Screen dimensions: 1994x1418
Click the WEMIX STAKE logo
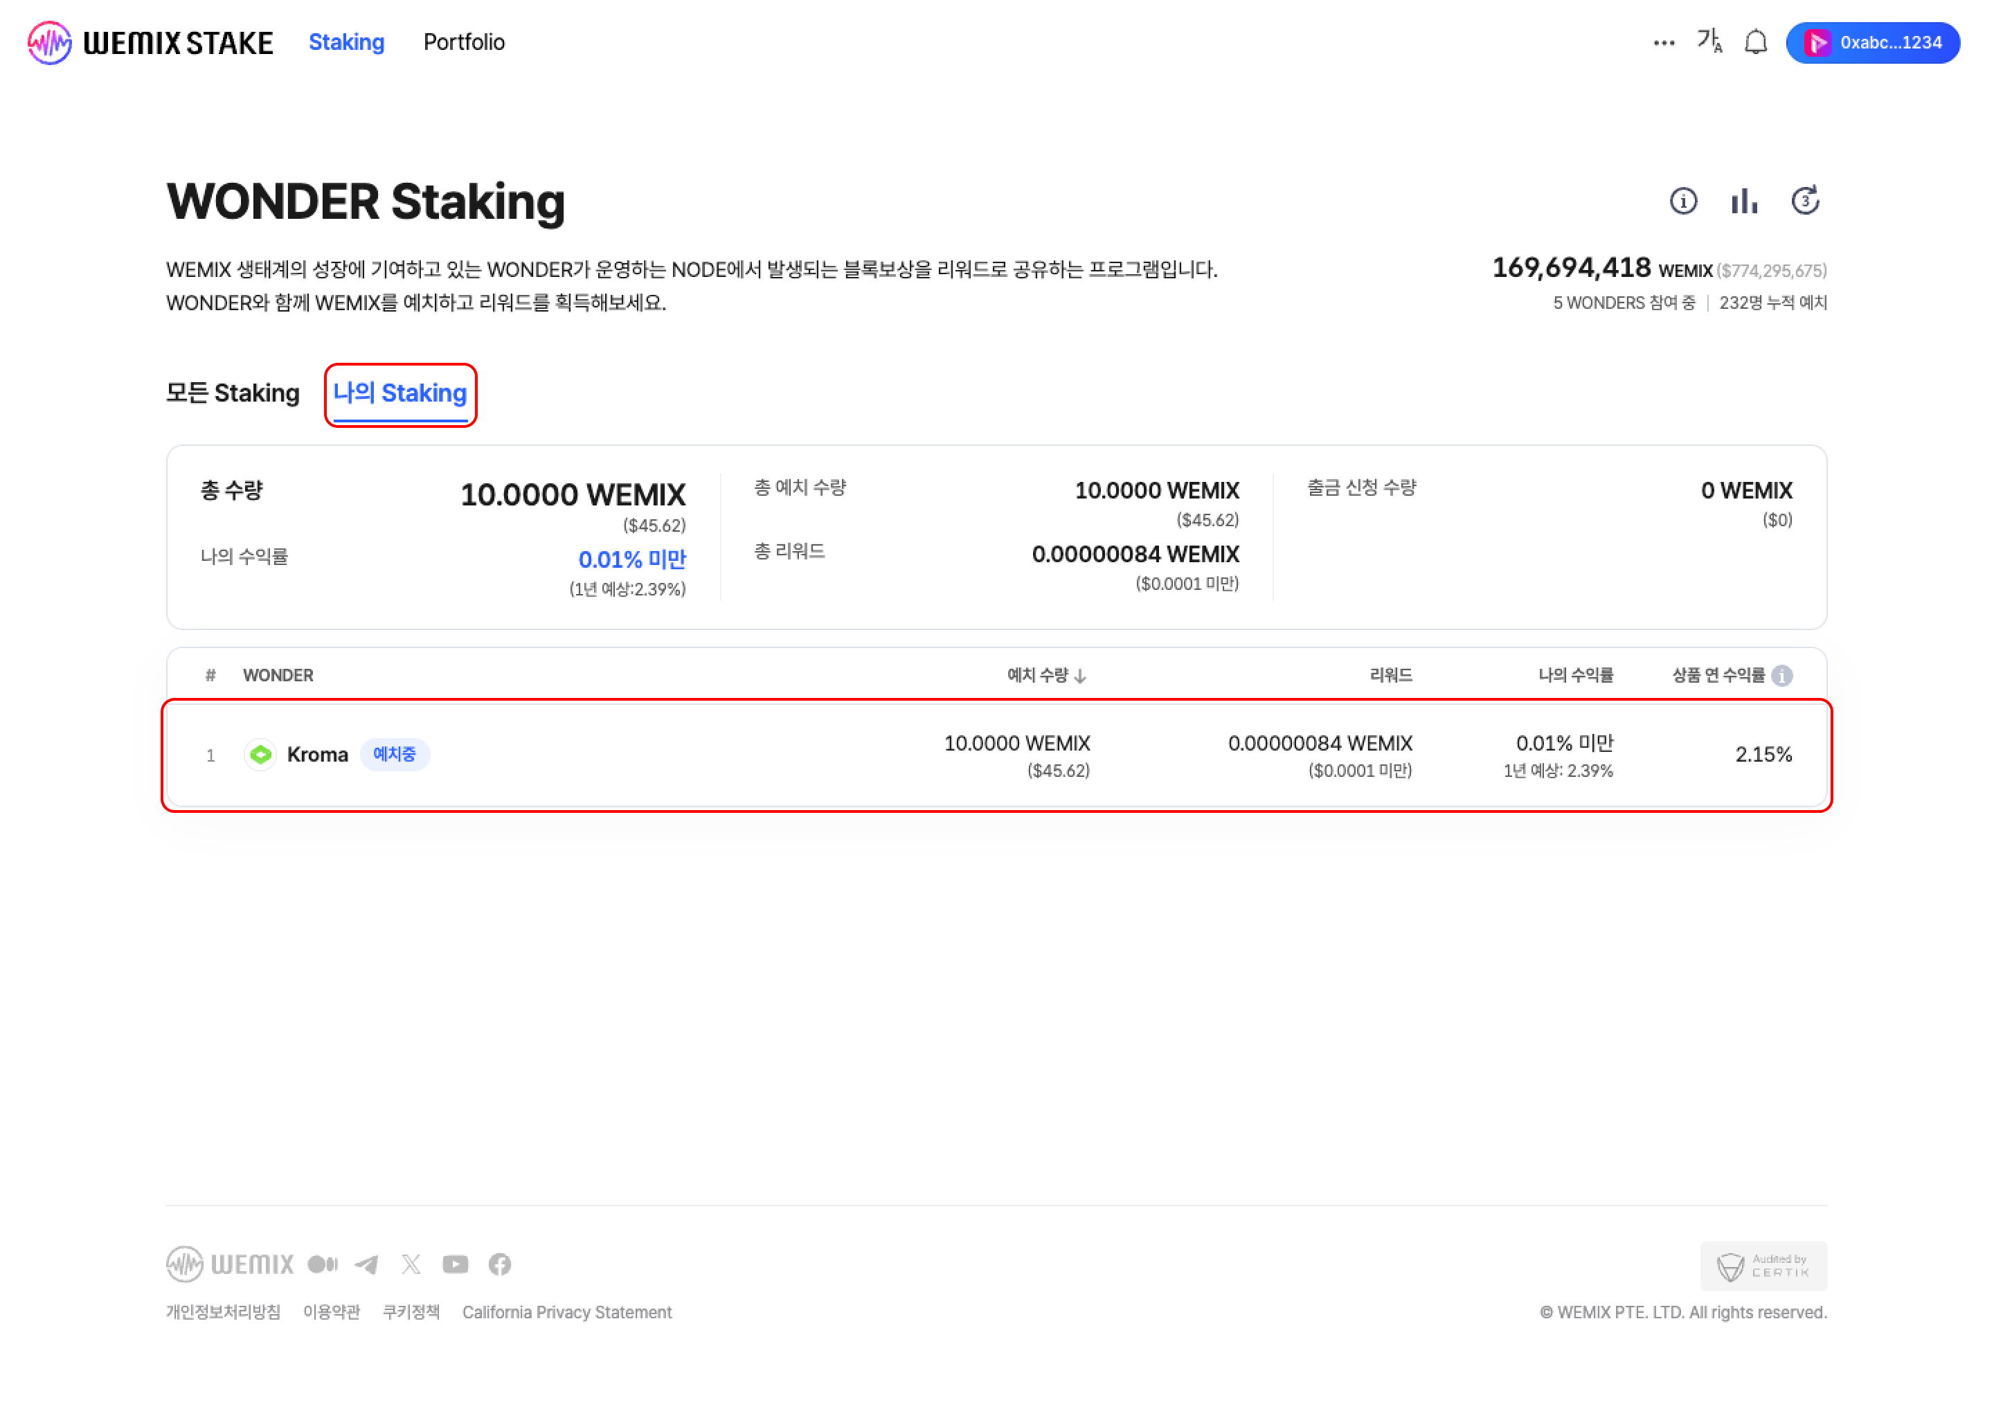(150, 42)
